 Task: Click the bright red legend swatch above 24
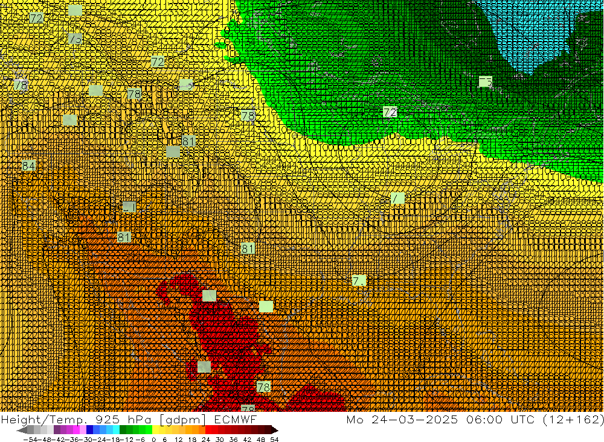208,430
